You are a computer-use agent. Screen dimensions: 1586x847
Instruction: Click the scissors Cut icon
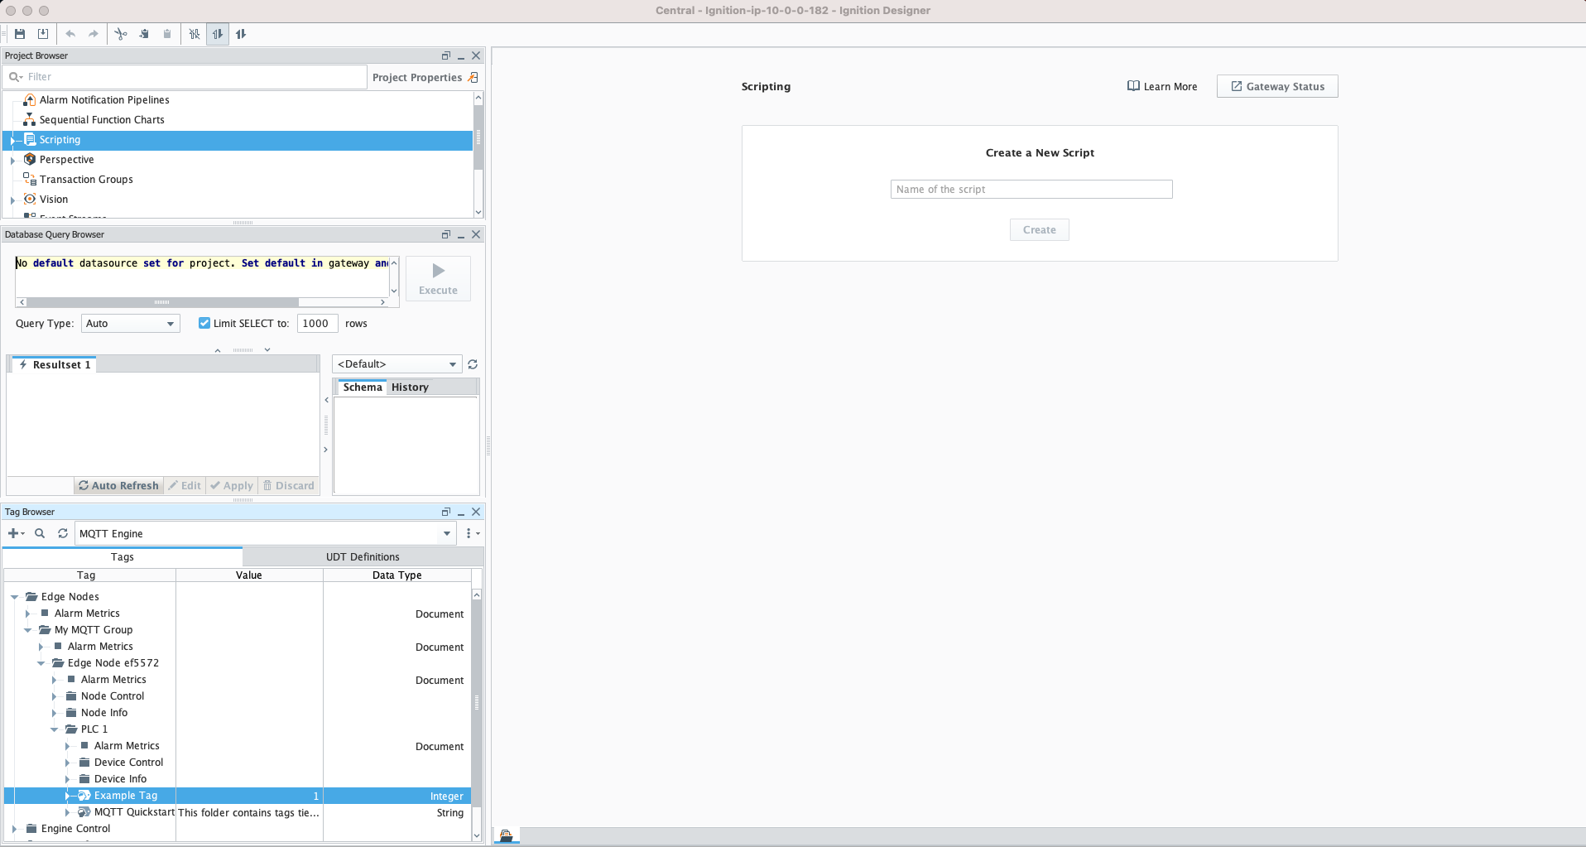coord(121,34)
